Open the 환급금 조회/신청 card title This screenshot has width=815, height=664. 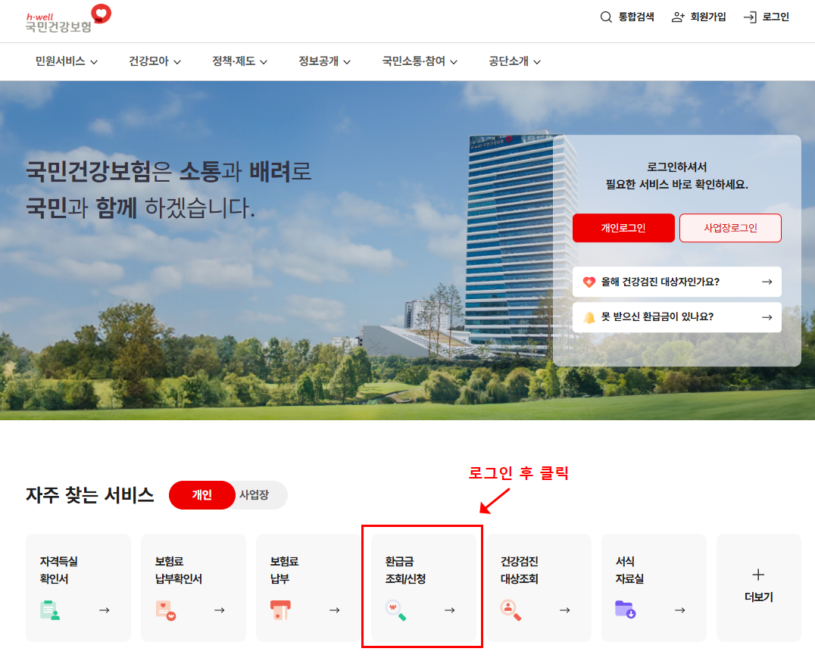pyautogui.click(x=405, y=570)
